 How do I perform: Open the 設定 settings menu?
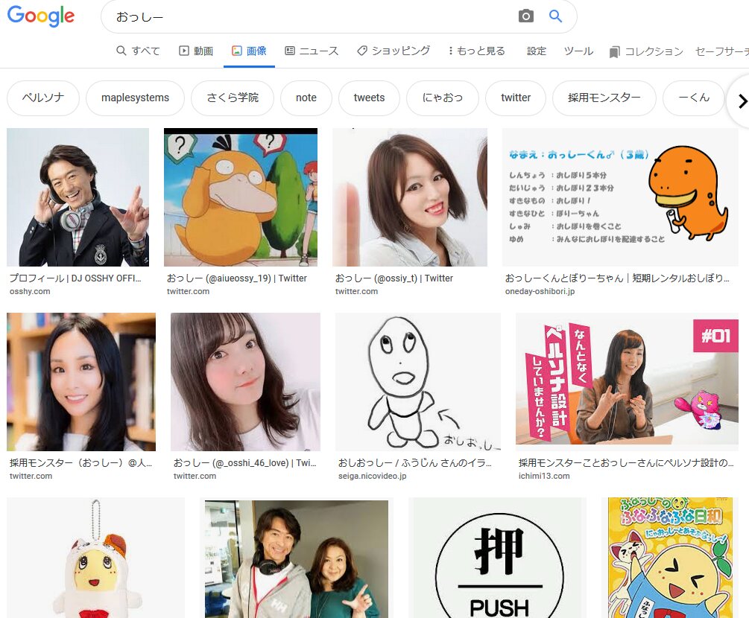coord(537,51)
